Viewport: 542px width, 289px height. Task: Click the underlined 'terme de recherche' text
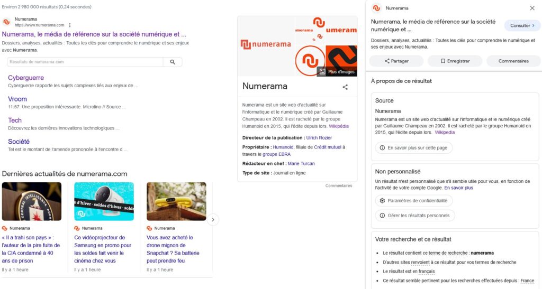click(x=448, y=253)
